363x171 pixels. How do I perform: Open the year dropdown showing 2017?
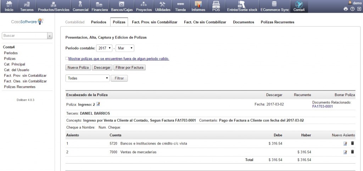click(104, 48)
